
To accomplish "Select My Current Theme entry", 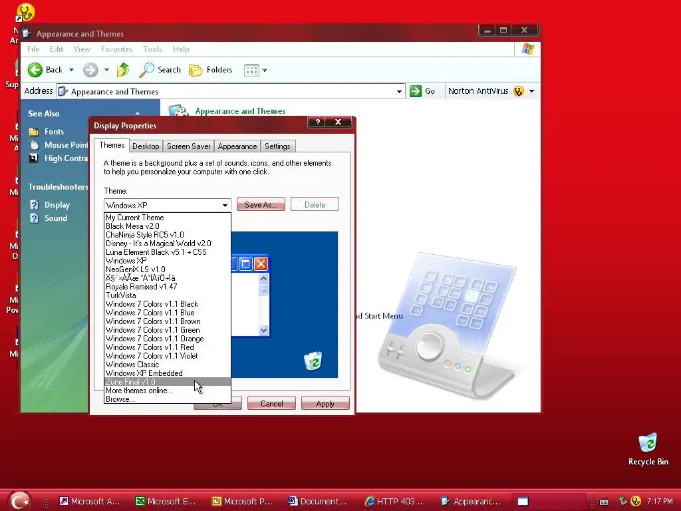I will pyautogui.click(x=167, y=218).
